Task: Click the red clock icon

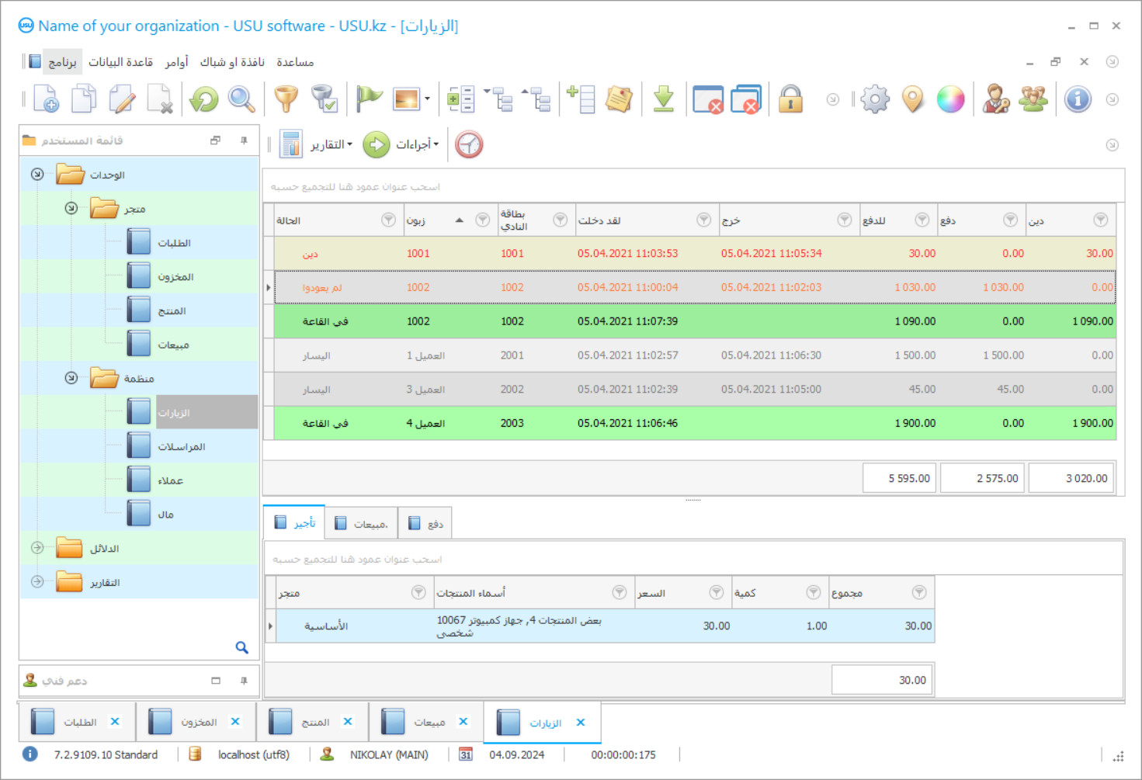Action: [x=469, y=144]
